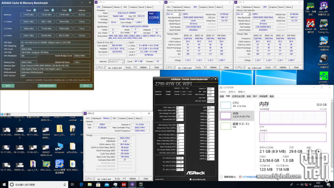Screen dimensions: 334x188
Task: Open the cpuz_x64 desktop shortcut
Action: (x=323, y=9)
